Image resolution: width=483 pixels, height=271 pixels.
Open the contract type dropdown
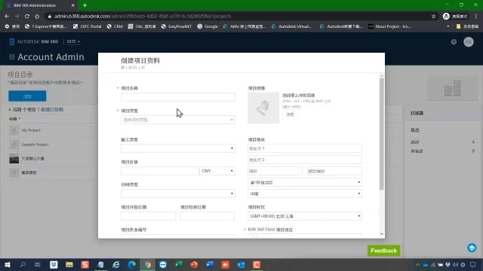pyautogui.click(x=178, y=193)
